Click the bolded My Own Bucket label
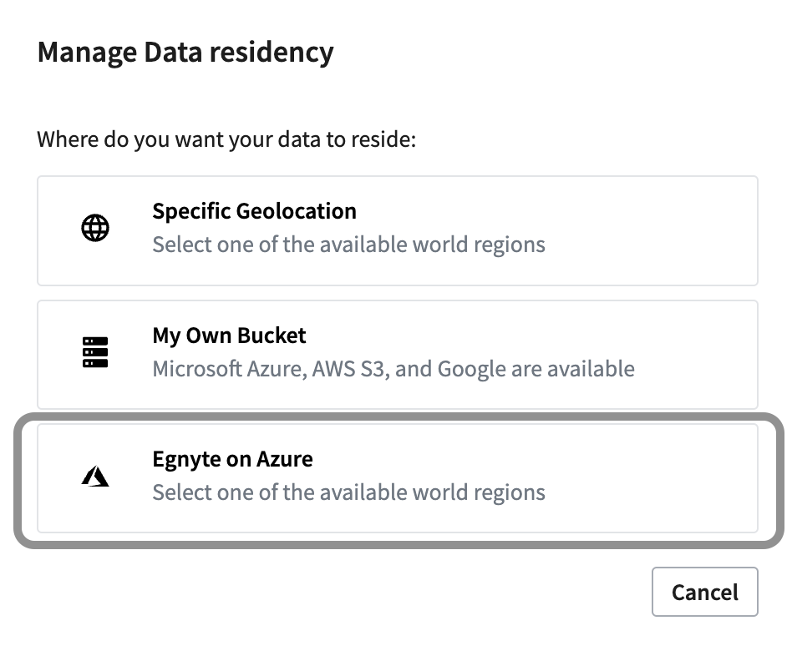The width and height of the screenshot is (792, 651). point(229,336)
